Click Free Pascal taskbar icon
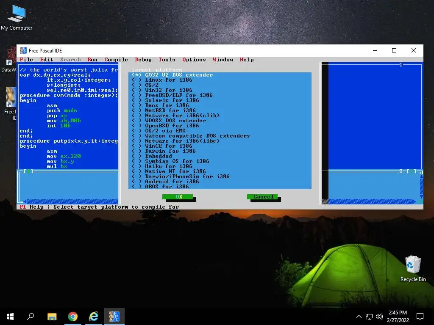The height and width of the screenshot is (325, 434). tap(114, 317)
